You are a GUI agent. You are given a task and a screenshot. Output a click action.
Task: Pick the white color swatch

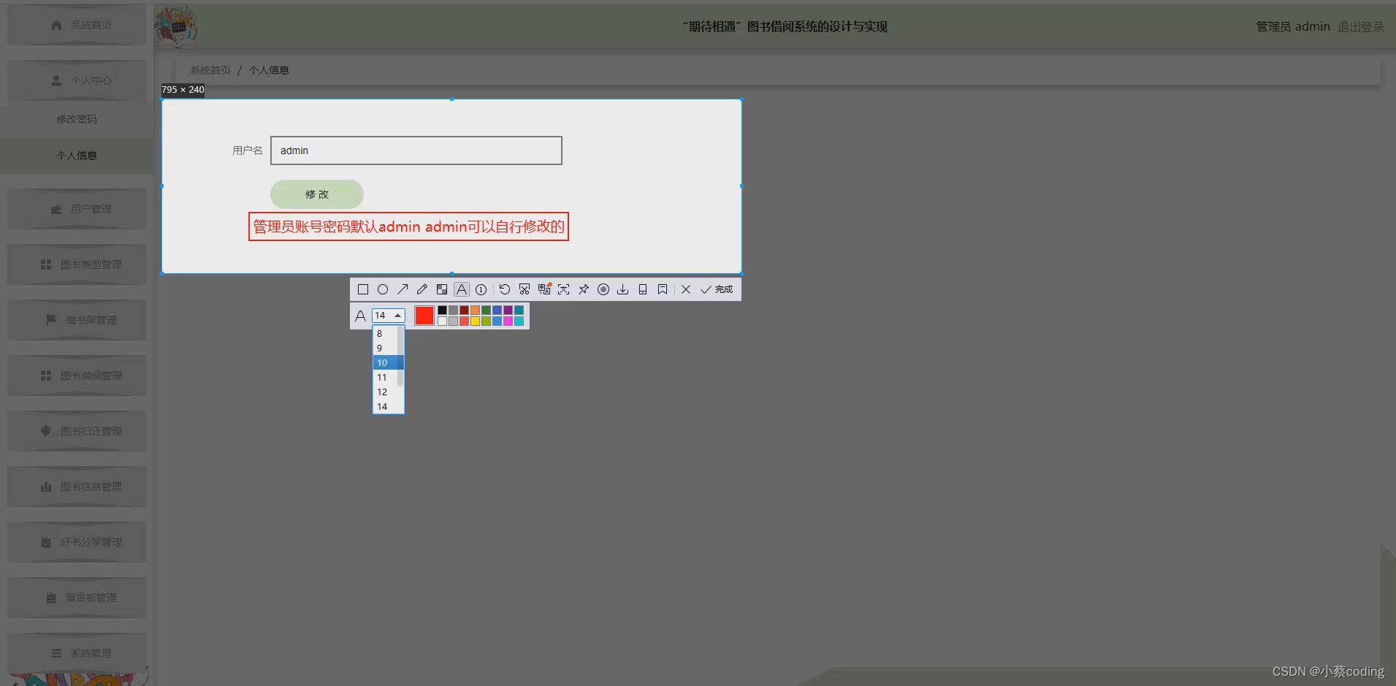point(442,321)
